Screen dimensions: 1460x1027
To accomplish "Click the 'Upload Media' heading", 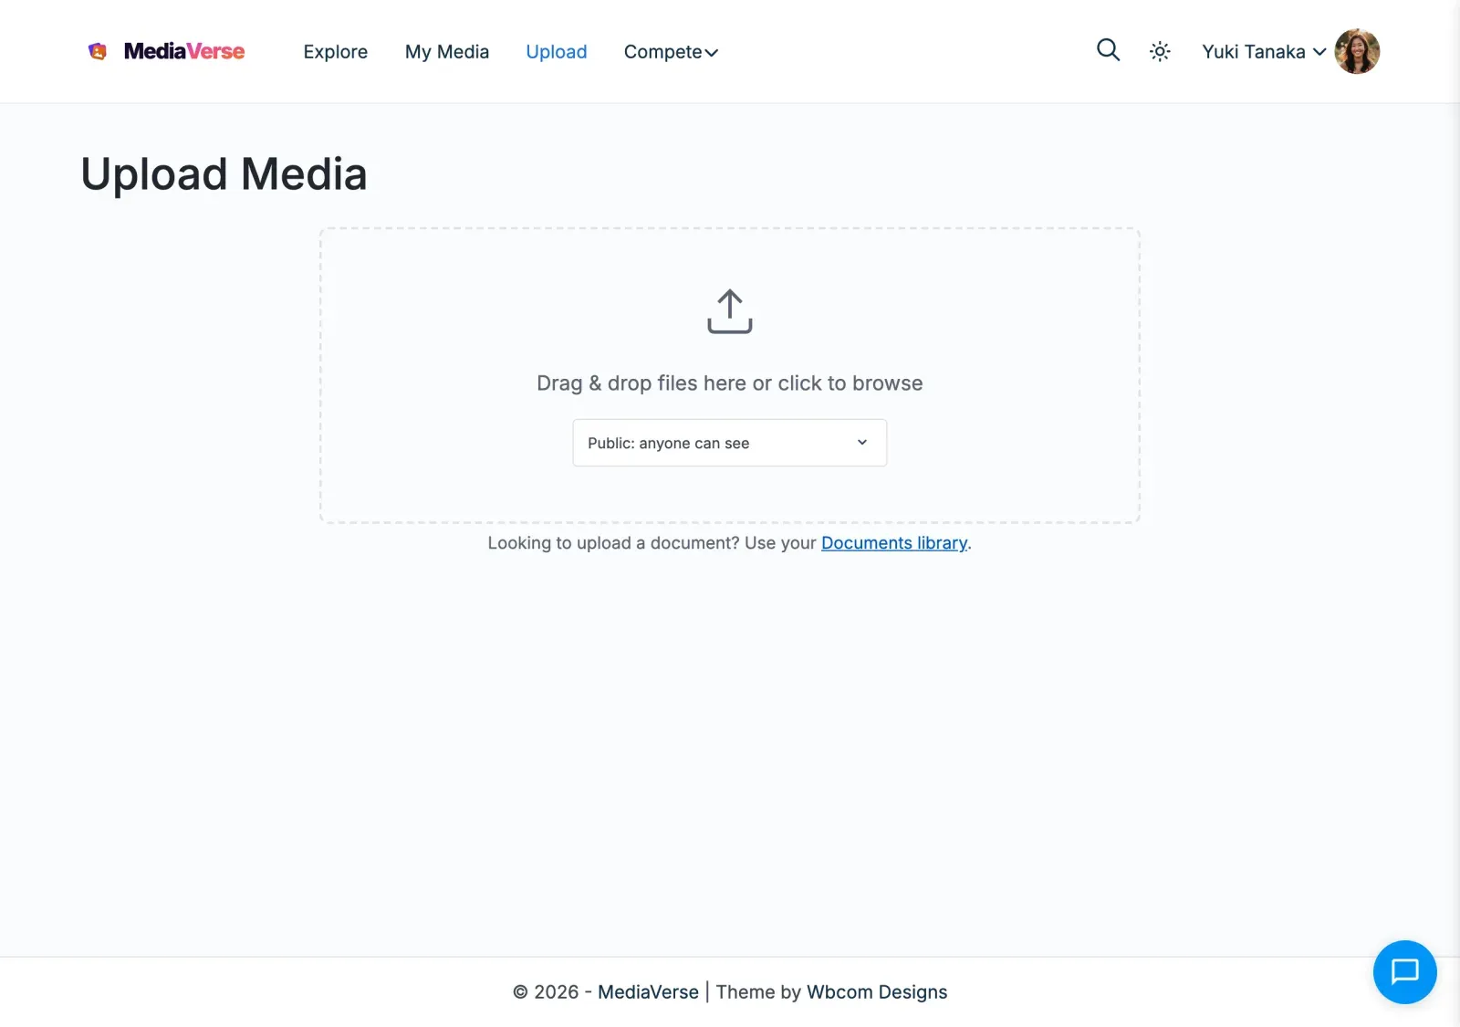I will tap(224, 173).
